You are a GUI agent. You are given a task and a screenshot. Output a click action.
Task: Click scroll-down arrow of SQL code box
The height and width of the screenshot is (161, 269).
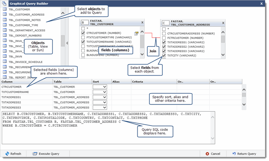click(213, 138)
